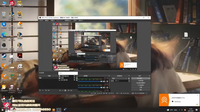Image resolution: width=200 pixels, height=112 pixels.
Task: Open settings gear of second mixer channel
Action: click(107, 88)
